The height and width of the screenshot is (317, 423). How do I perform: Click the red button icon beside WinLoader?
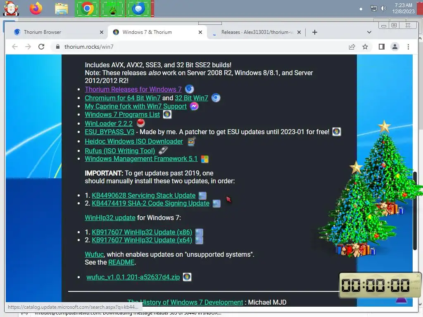(140, 123)
